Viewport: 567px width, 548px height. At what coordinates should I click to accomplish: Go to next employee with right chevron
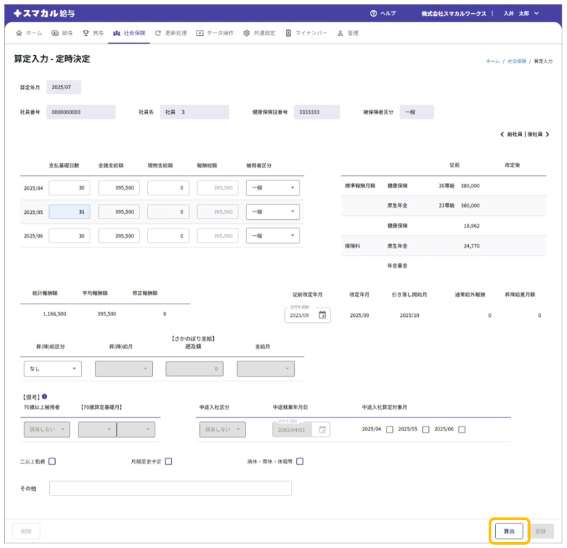point(548,134)
